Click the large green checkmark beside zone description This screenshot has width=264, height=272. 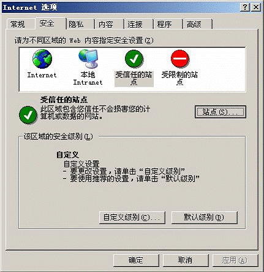[28, 115]
